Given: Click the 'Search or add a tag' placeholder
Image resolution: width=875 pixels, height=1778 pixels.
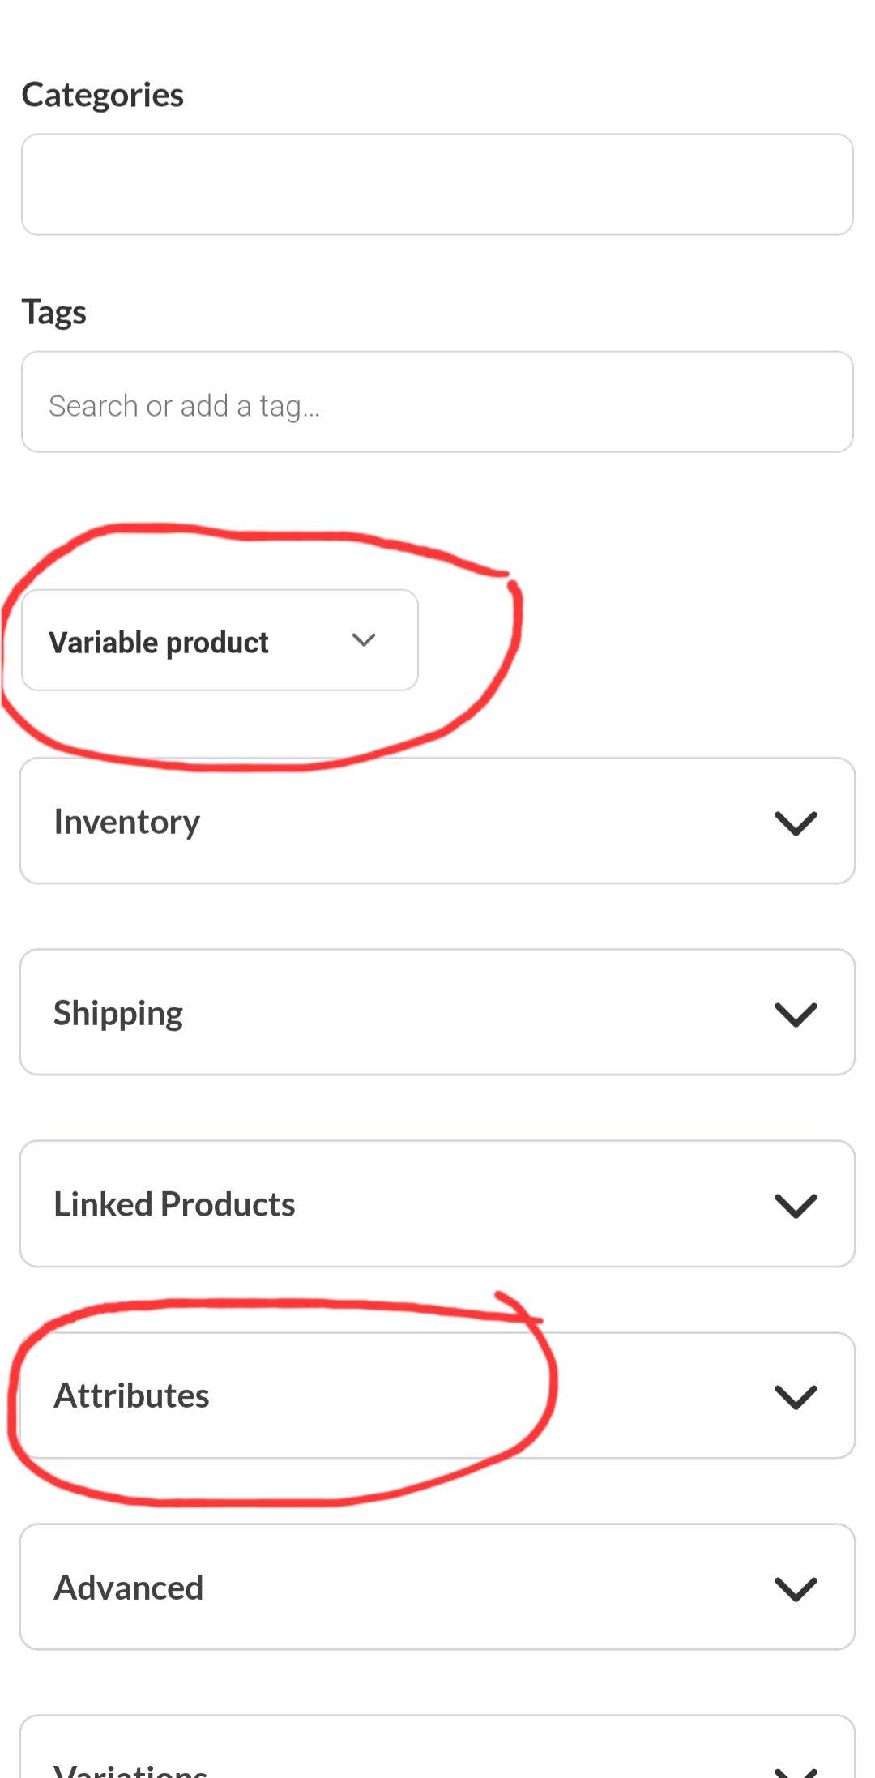Looking at the screenshot, I should [184, 405].
